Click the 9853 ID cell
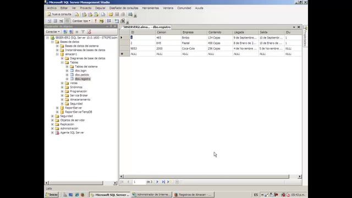Screen dimensions: 352x198 click(142, 48)
